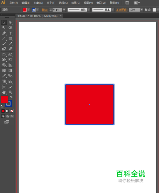Select the Direct Selection tool
Screen dimensions: 159x193
10,22
